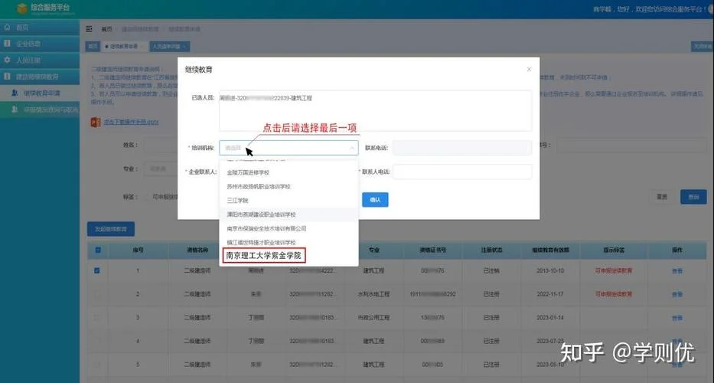Choose 南京理工大学紫金学院, the last option

pyautogui.click(x=264, y=255)
